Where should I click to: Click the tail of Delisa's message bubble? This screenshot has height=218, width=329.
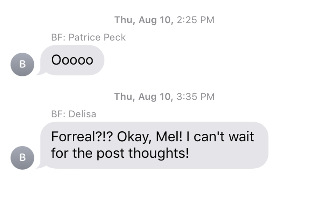(39, 166)
